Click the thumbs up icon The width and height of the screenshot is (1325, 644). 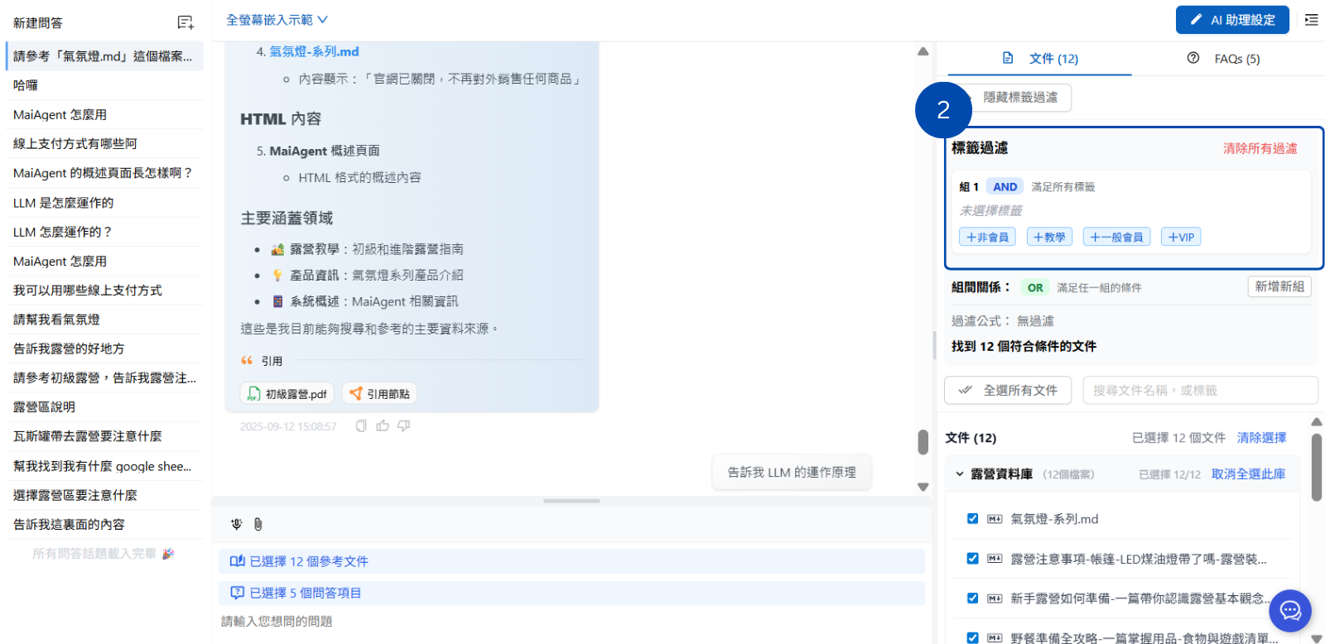383,426
